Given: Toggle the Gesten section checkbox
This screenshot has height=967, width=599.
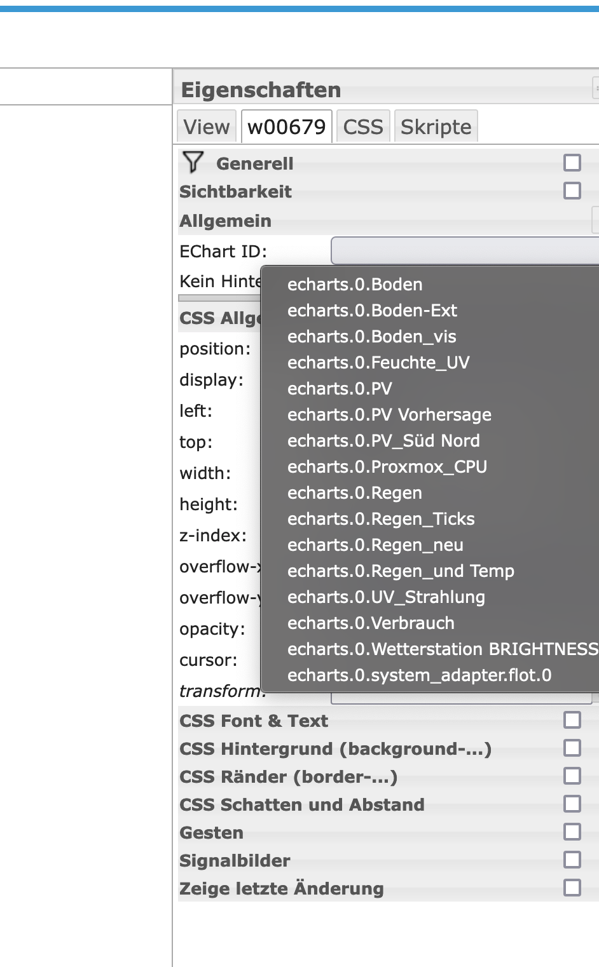Looking at the screenshot, I should tap(572, 832).
